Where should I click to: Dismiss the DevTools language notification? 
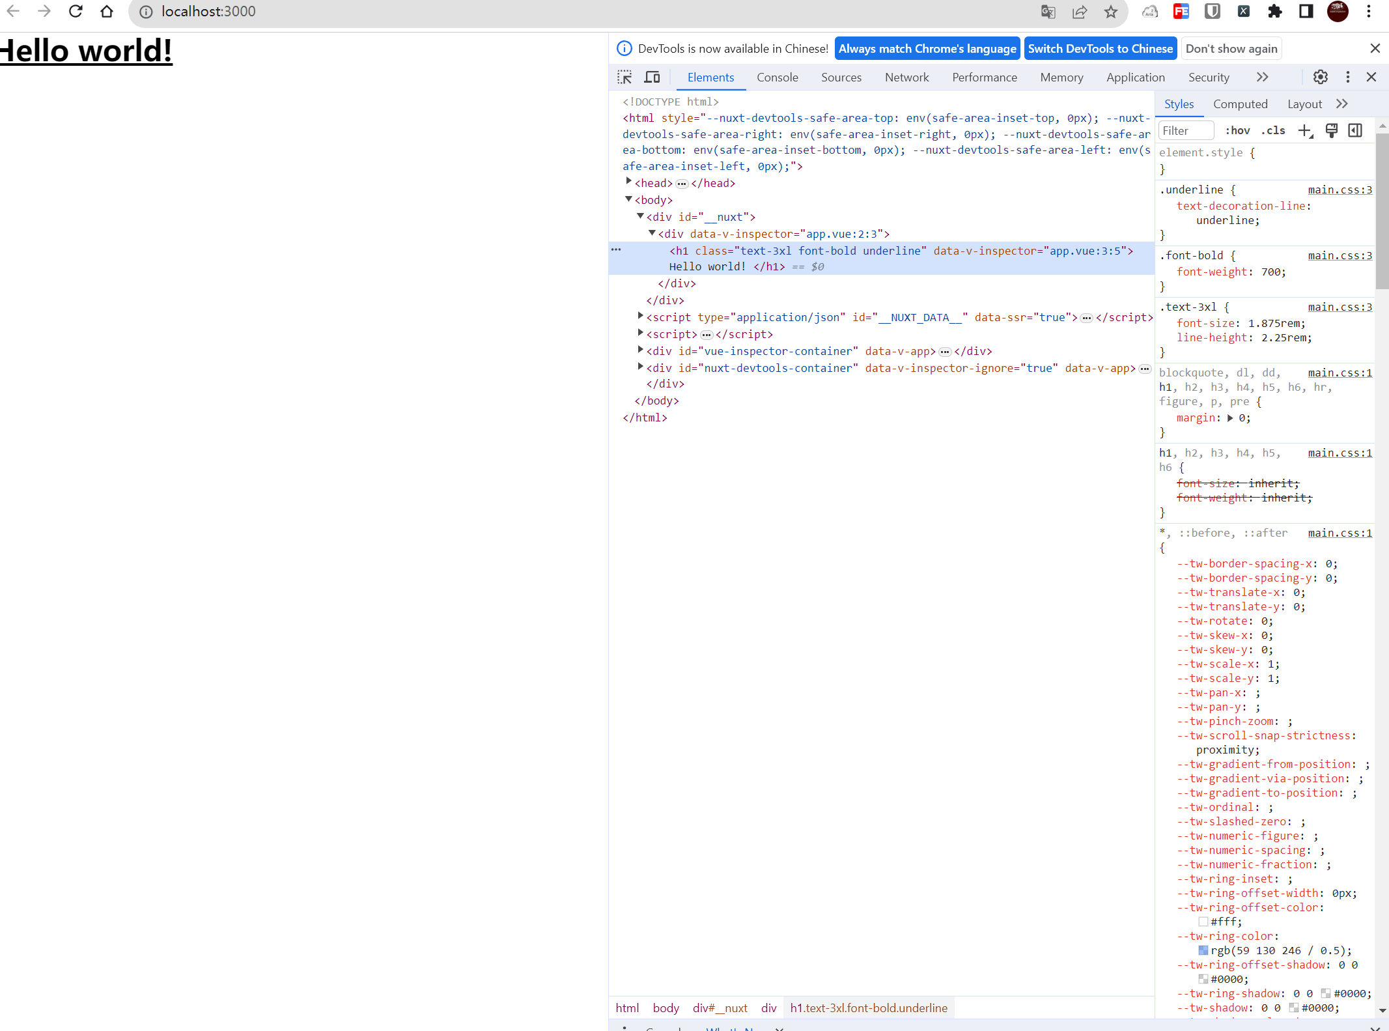(x=1375, y=48)
